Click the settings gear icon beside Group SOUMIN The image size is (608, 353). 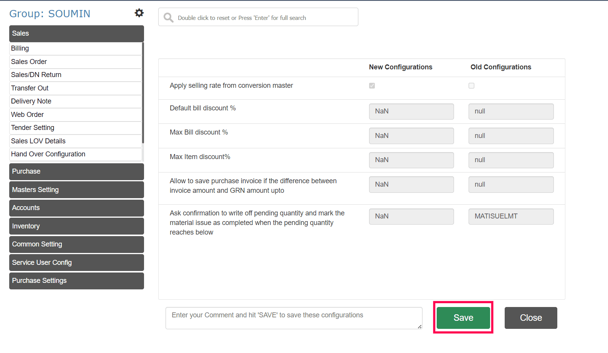[139, 13]
